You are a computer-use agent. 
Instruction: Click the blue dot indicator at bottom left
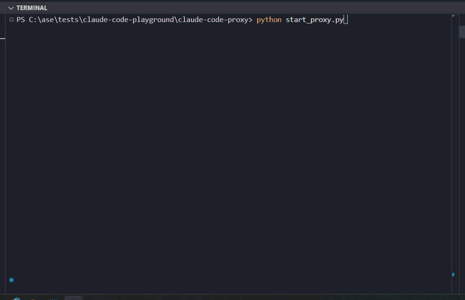point(11,280)
